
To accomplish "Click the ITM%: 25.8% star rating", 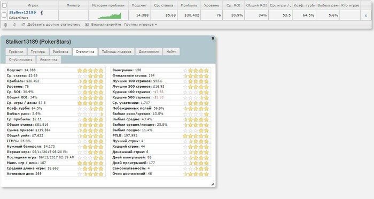I will [90, 141].
